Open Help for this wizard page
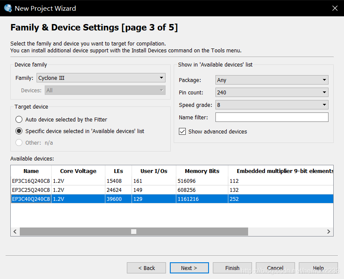344x279 pixels. pos(318,268)
